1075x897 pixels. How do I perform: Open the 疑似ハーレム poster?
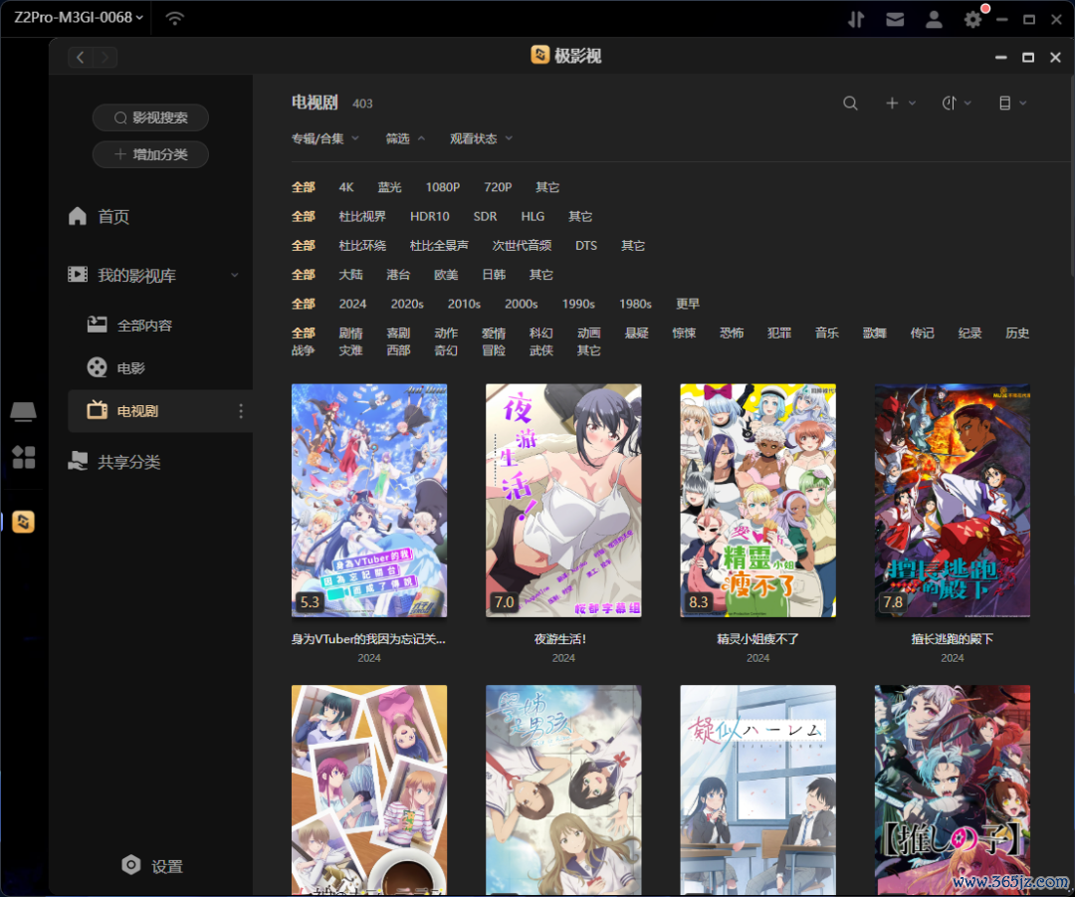(x=757, y=790)
